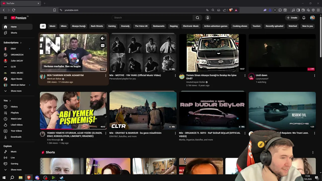Open Playlists in the sidebar
The height and width of the screenshot is (181, 322).
[x=17, y=113]
